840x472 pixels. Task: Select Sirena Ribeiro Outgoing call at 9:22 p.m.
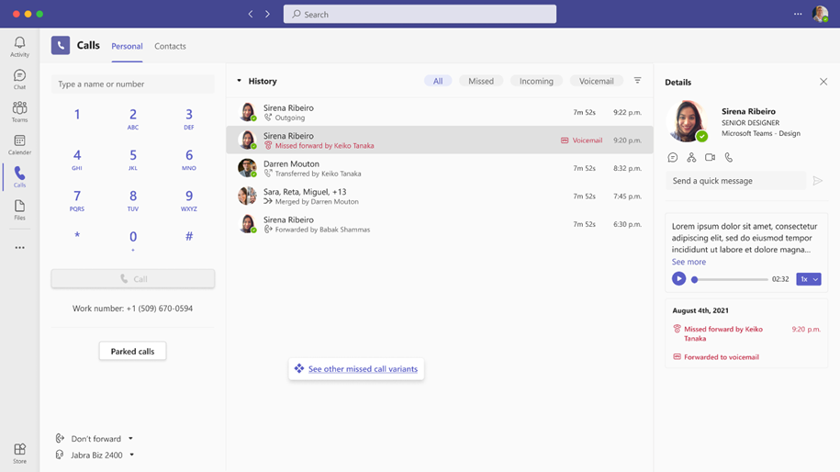tap(440, 112)
